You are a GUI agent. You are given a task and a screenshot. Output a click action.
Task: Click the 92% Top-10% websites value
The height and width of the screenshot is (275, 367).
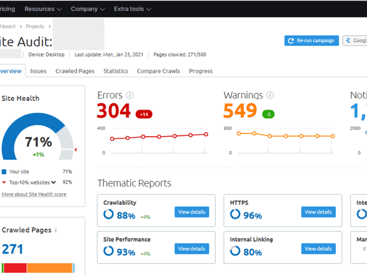tap(67, 182)
